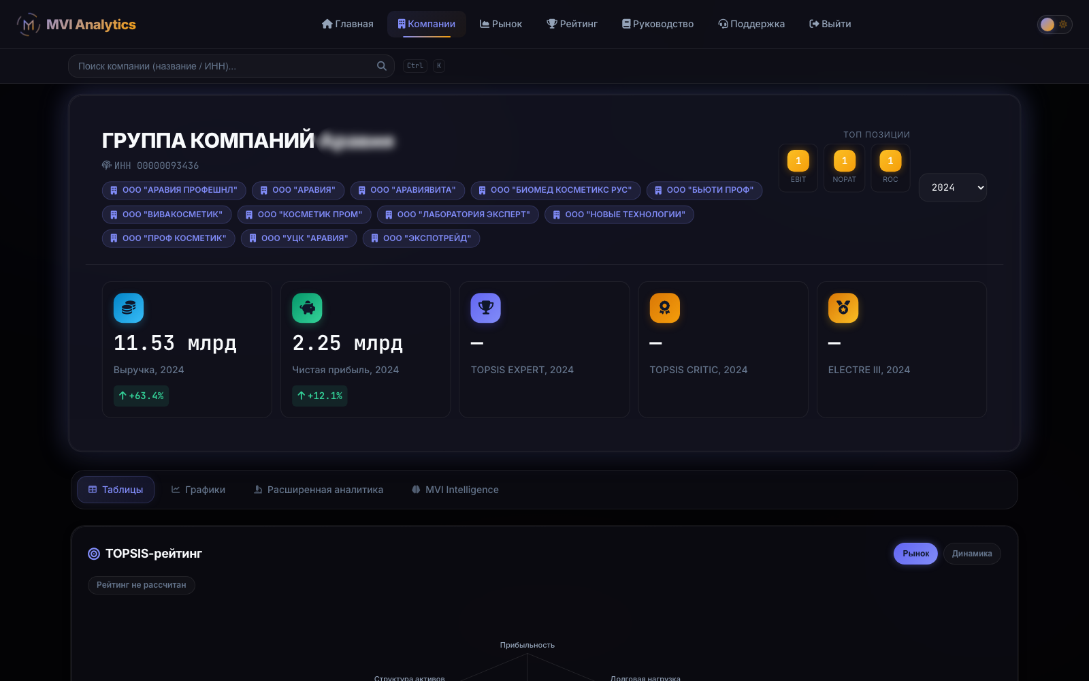Select the Динамика view toggle
The image size is (1089, 681).
[972, 554]
